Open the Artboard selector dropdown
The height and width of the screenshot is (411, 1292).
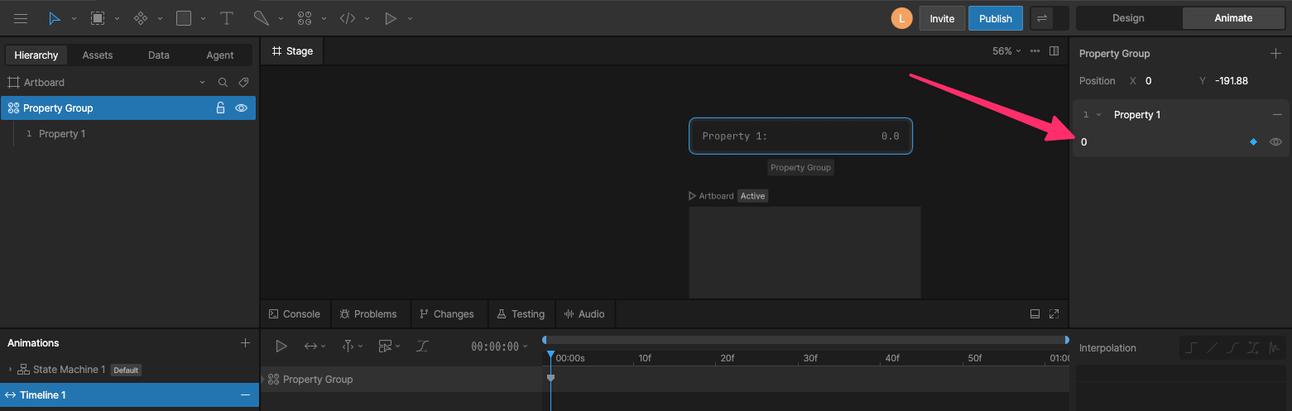[x=203, y=83]
